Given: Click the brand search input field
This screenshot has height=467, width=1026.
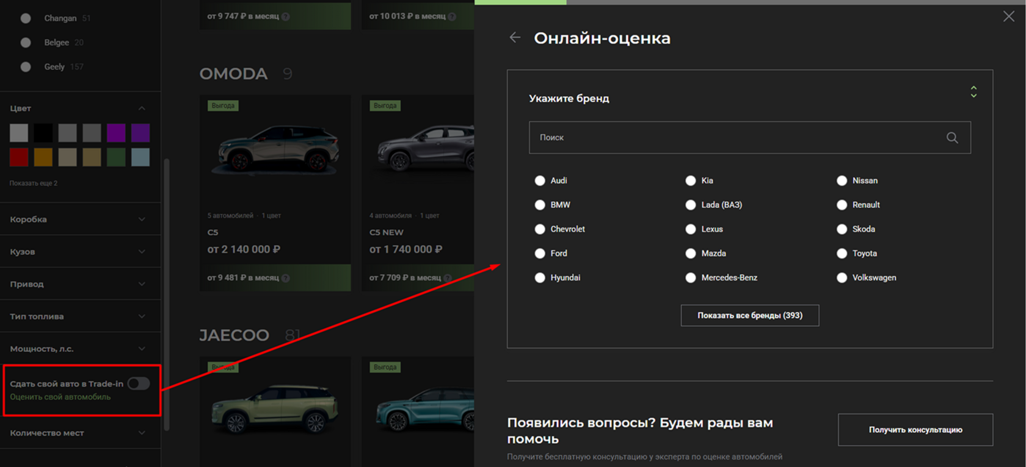Looking at the screenshot, I should click(749, 138).
